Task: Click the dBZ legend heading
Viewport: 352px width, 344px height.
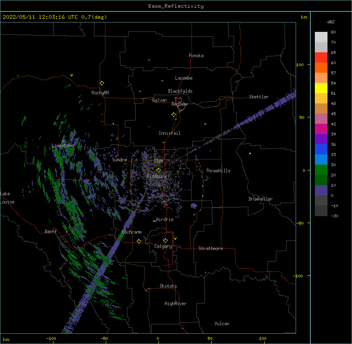Action: pyautogui.click(x=331, y=22)
